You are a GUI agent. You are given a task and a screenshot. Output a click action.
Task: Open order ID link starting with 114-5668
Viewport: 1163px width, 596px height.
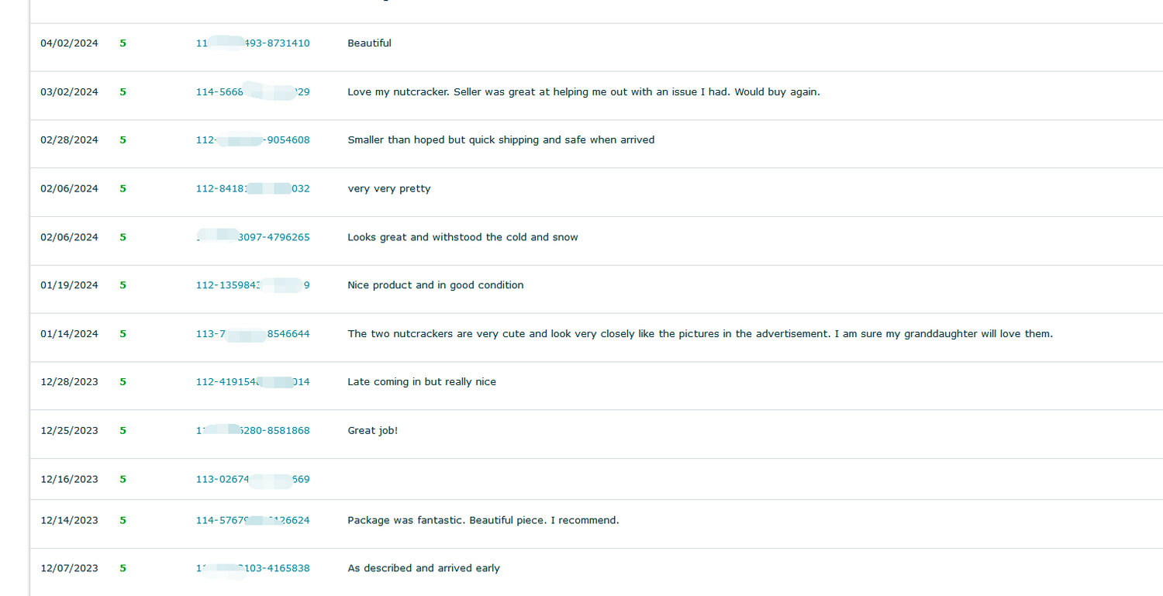point(253,92)
